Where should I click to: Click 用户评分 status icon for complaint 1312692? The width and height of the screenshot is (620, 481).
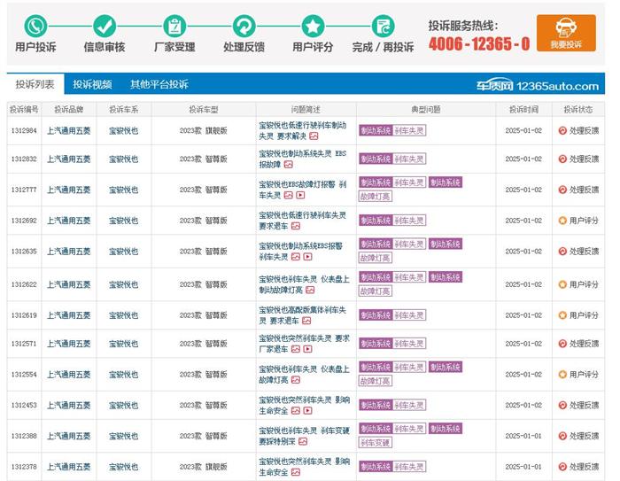pyautogui.click(x=562, y=221)
